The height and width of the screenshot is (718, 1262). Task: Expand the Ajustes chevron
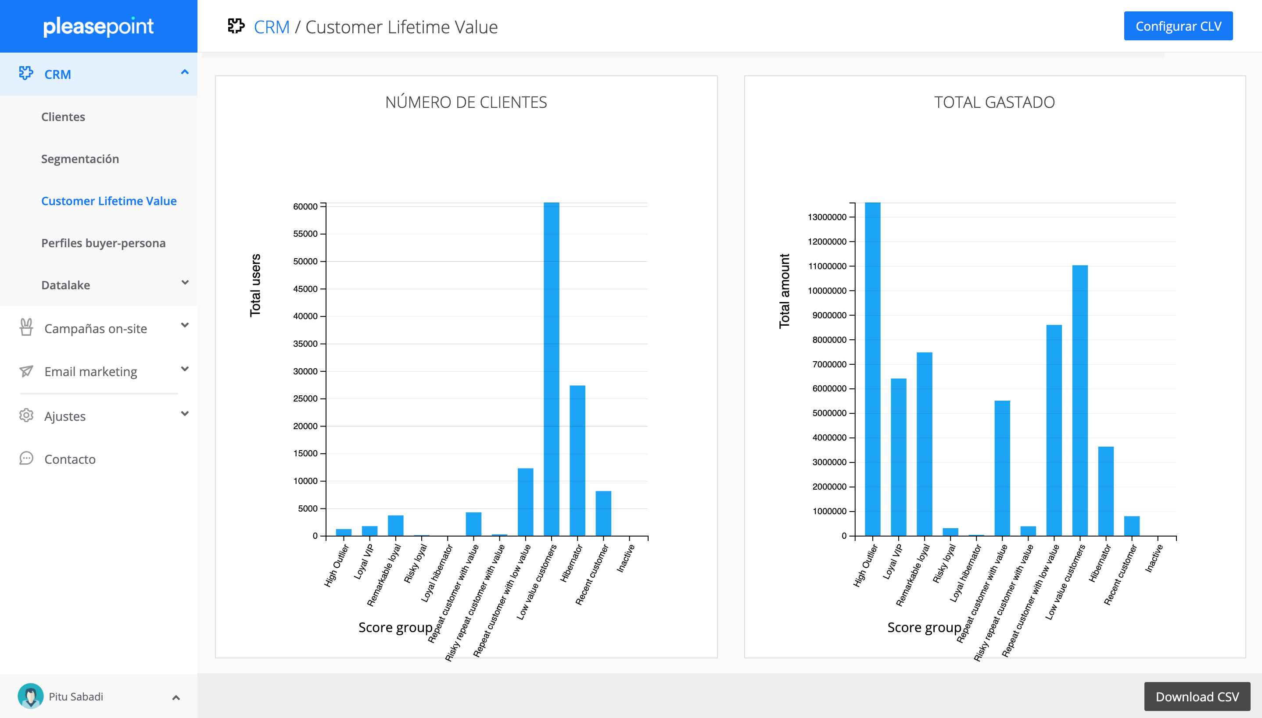click(x=185, y=414)
